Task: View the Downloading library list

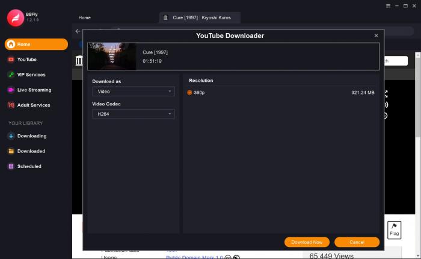Action: pos(32,136)
